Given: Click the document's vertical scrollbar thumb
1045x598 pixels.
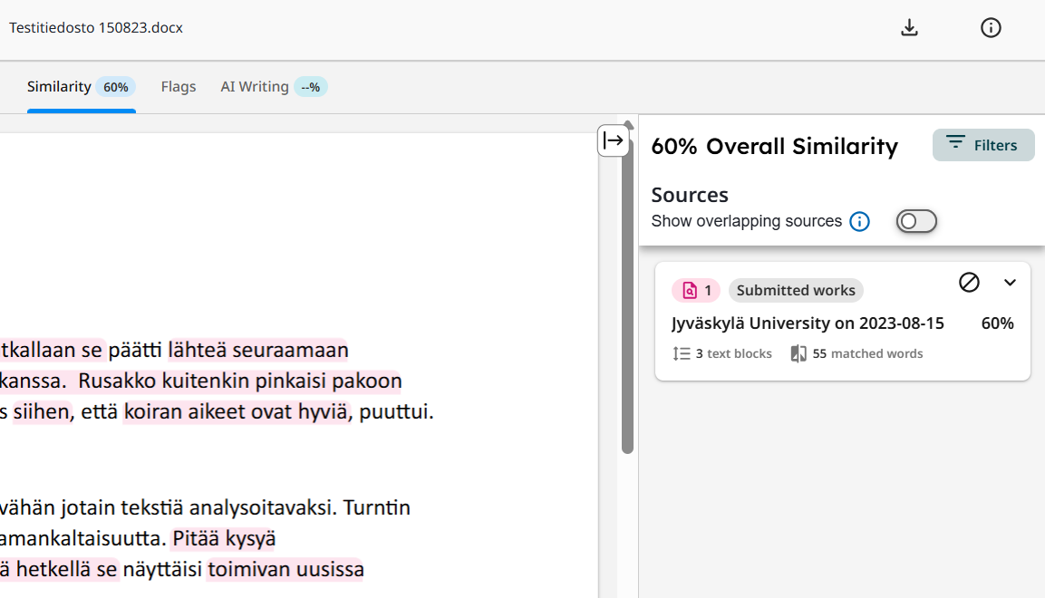Looking at the screenshot, I should [627, 290].
